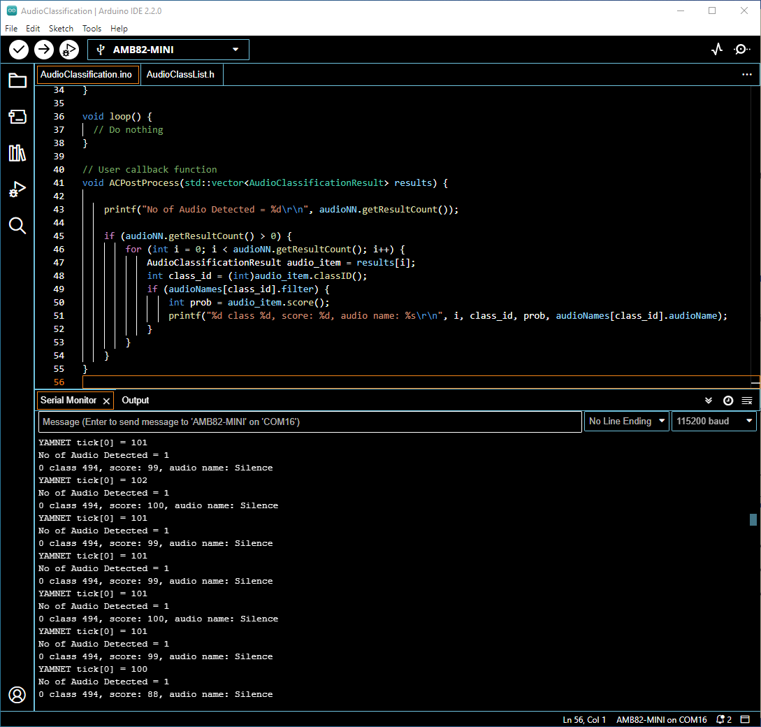The height and width of the screenshot is (727, 761).
Task: Open the 115200 baud rate dropdown
Action: tap(714, 422)
